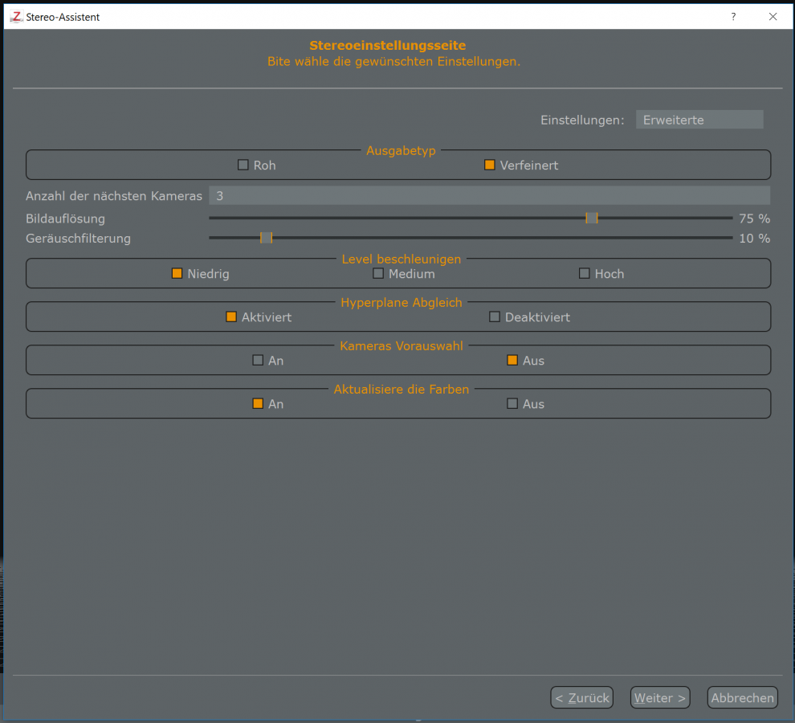Click the Stereo-Assistent app icon in title bar
The height and width of the screenshot is (723, 795).
(16, 16)
